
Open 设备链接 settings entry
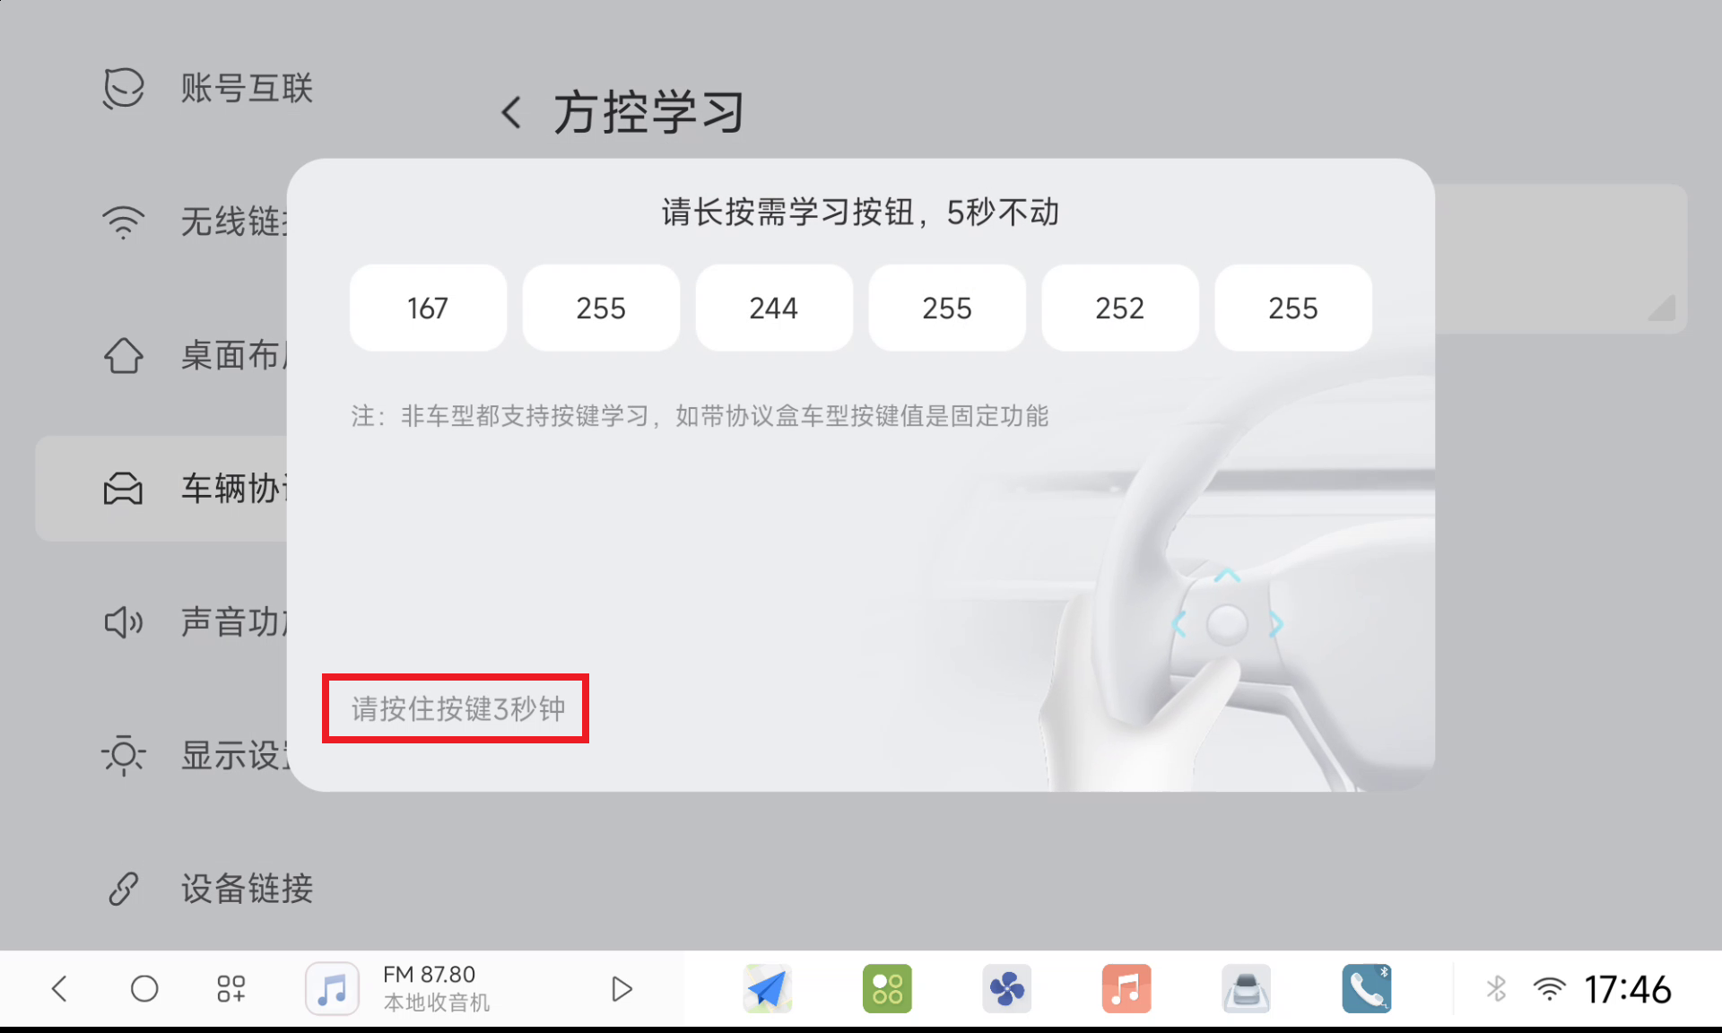coord(246,889)
